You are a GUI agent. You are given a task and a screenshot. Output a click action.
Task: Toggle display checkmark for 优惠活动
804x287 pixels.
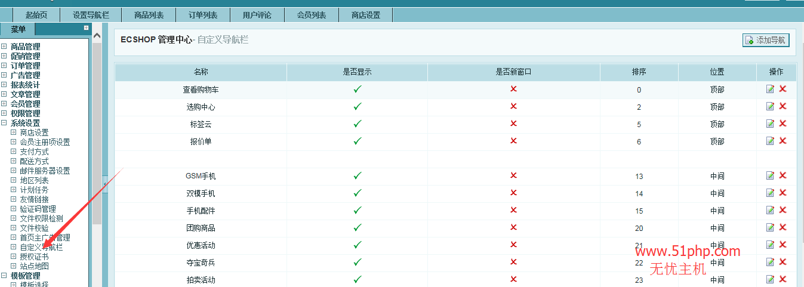pyautogui.click(x=357, y=245)
